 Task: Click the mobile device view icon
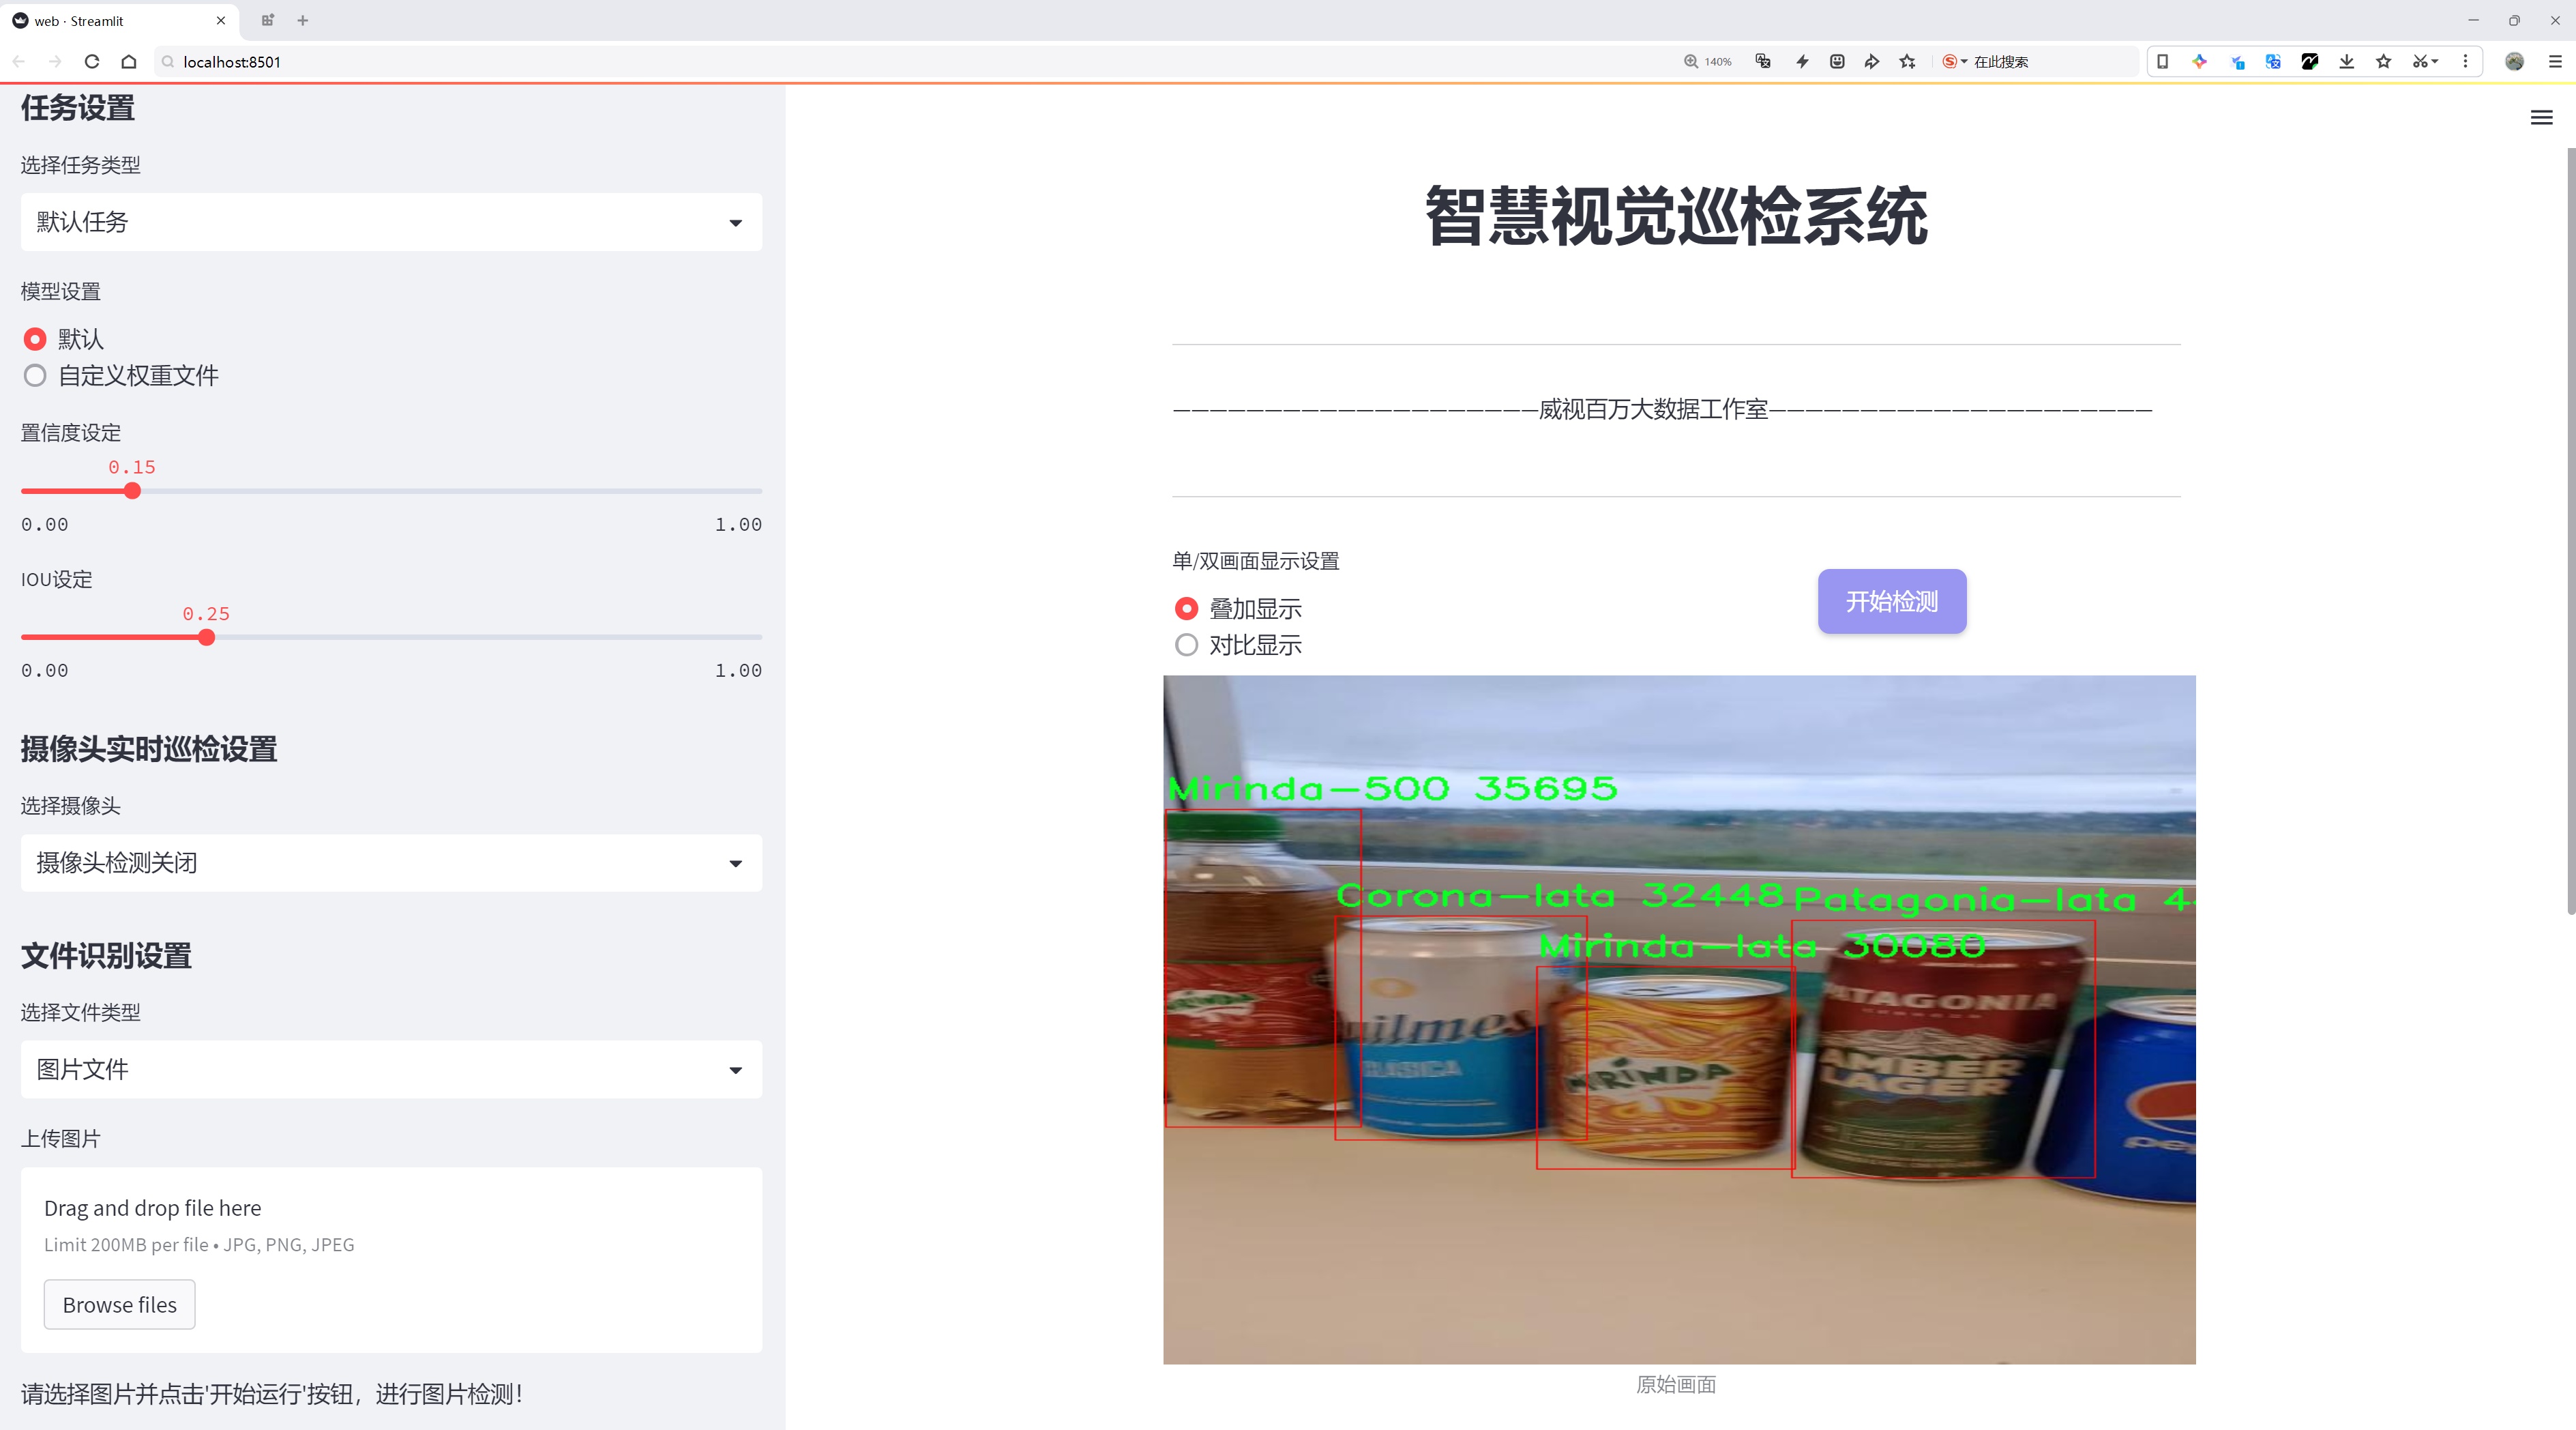tap(2162, 62)
